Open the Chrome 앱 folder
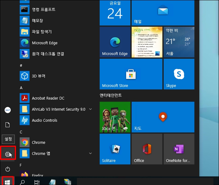 [x=56, y=153]
